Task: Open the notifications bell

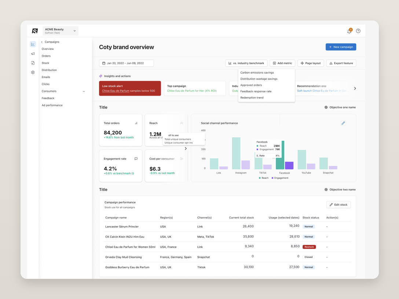Action: coord(349,31)
